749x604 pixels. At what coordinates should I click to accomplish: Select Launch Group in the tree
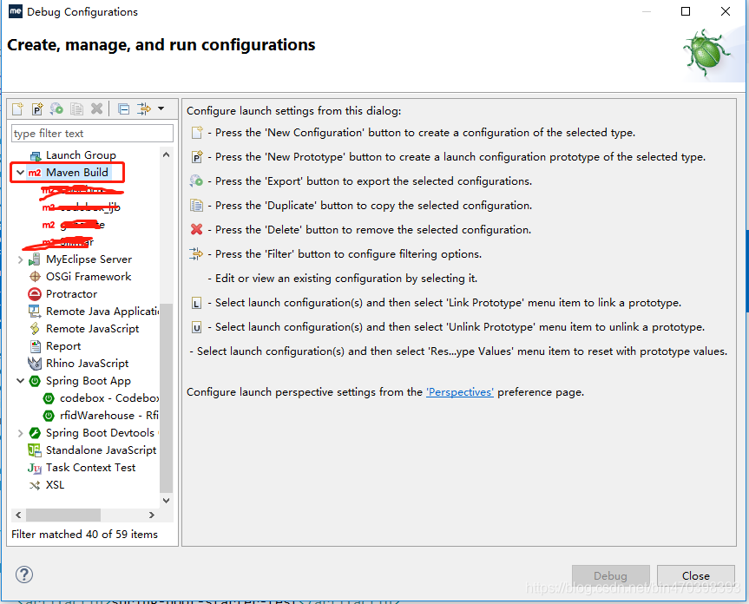pos(81,155)
